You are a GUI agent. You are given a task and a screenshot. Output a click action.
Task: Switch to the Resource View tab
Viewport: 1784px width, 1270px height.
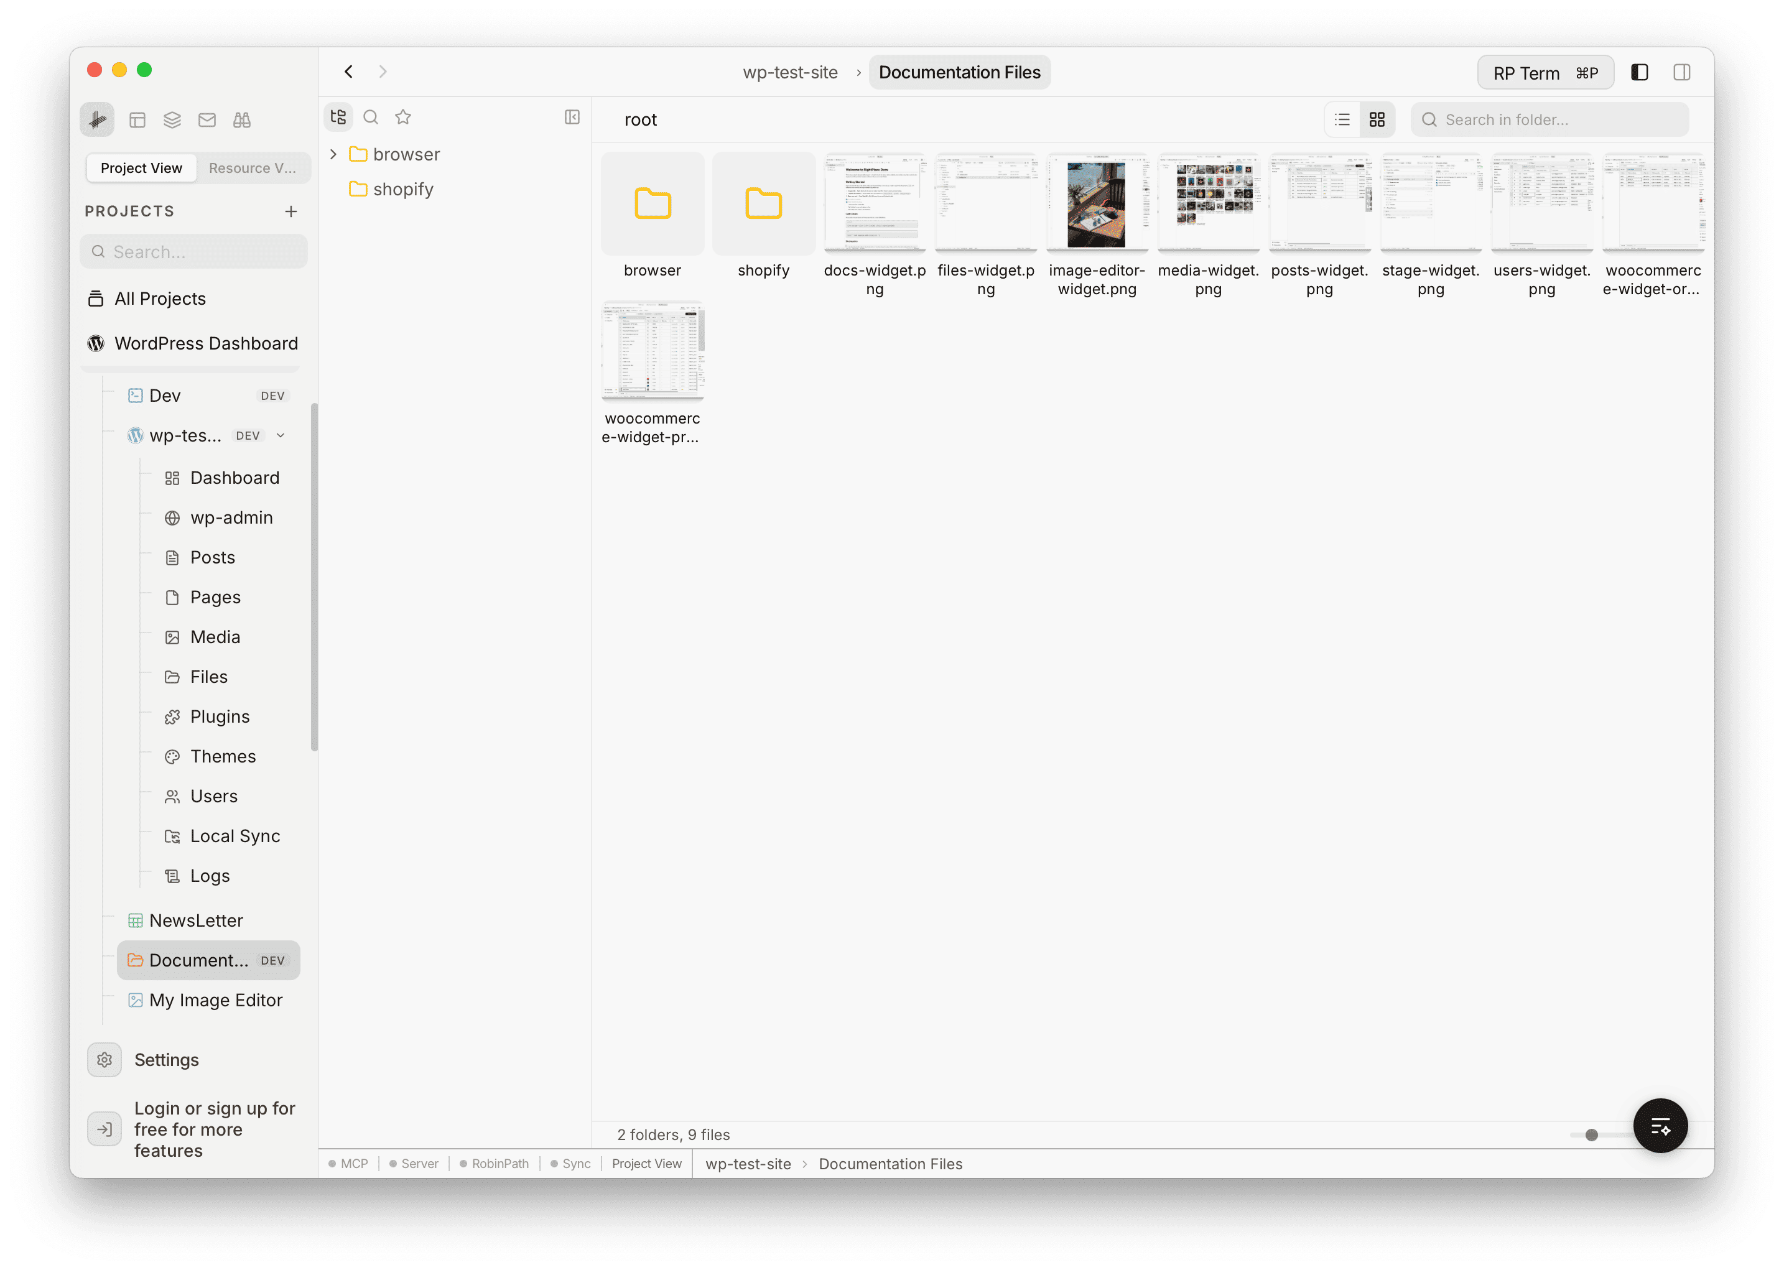252,167
